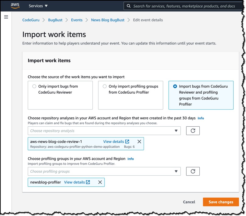Click the search magnifier icon
Screen dimensions: 246x216
coord(129,6)
